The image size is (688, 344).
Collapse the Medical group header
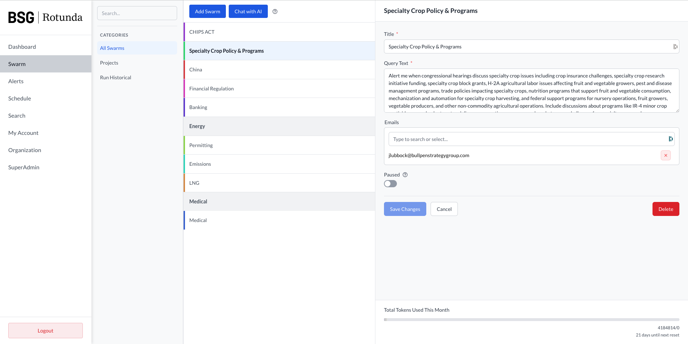(279, 202)
